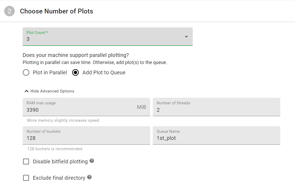Image resolution: width=295 pixels, height=191 pixels.
Task: Choose the Add Plot to Queue radio
Action: tap(75, 72)
